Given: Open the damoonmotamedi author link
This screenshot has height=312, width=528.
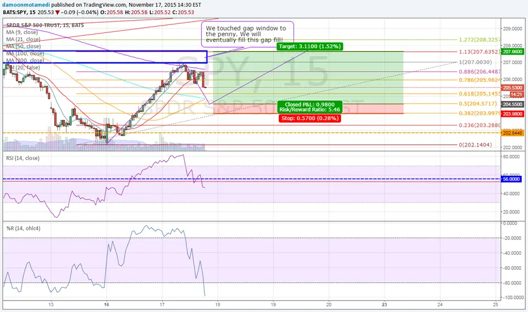Looking at the screenshot, I should 26,5.
